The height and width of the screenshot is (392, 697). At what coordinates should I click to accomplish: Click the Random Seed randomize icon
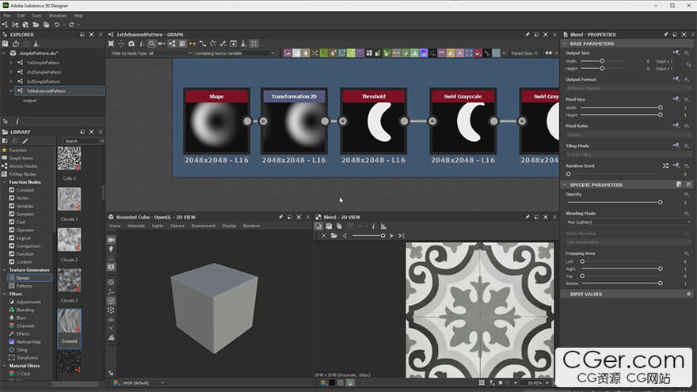point(665,166)
